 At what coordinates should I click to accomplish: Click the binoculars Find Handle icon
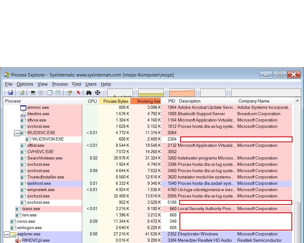pyautogui.click(x=89, y=92)
